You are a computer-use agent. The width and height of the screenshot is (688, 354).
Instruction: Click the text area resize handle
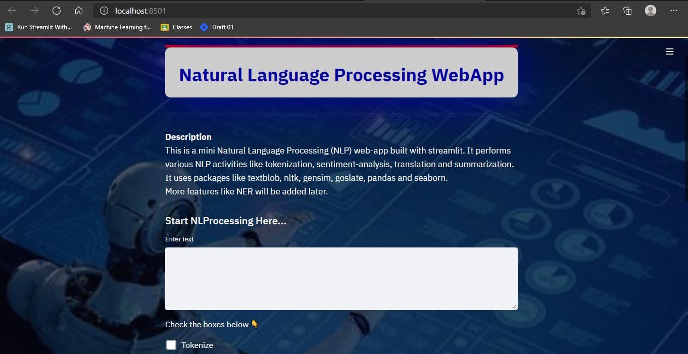coord(514,306)
